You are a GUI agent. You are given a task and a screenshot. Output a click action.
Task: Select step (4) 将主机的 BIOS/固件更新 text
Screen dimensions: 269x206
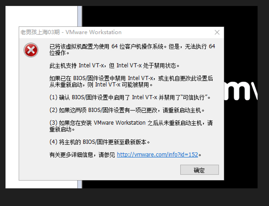coord(100,142)
